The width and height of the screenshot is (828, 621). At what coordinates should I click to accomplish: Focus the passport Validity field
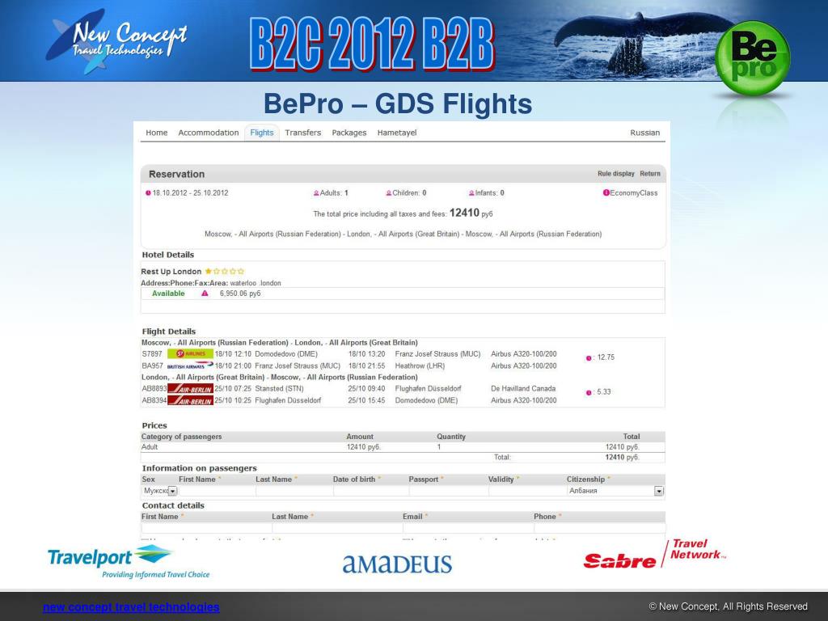(x=527, y=491)
